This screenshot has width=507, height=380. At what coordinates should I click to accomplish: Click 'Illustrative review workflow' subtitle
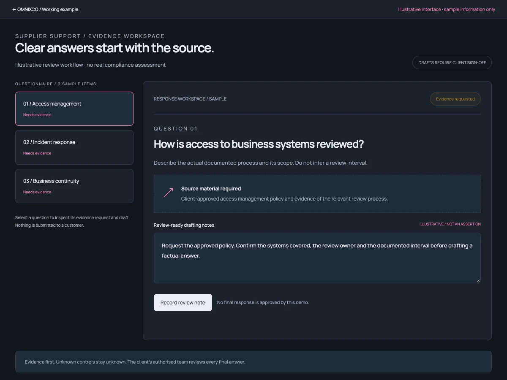click(90, 65)
